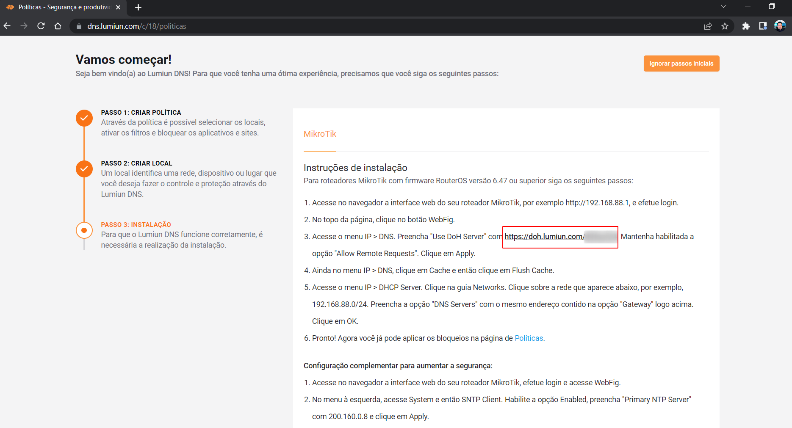Click step 2 completed checkmark circle
This screenshot has height=428, width=792.
84,168
